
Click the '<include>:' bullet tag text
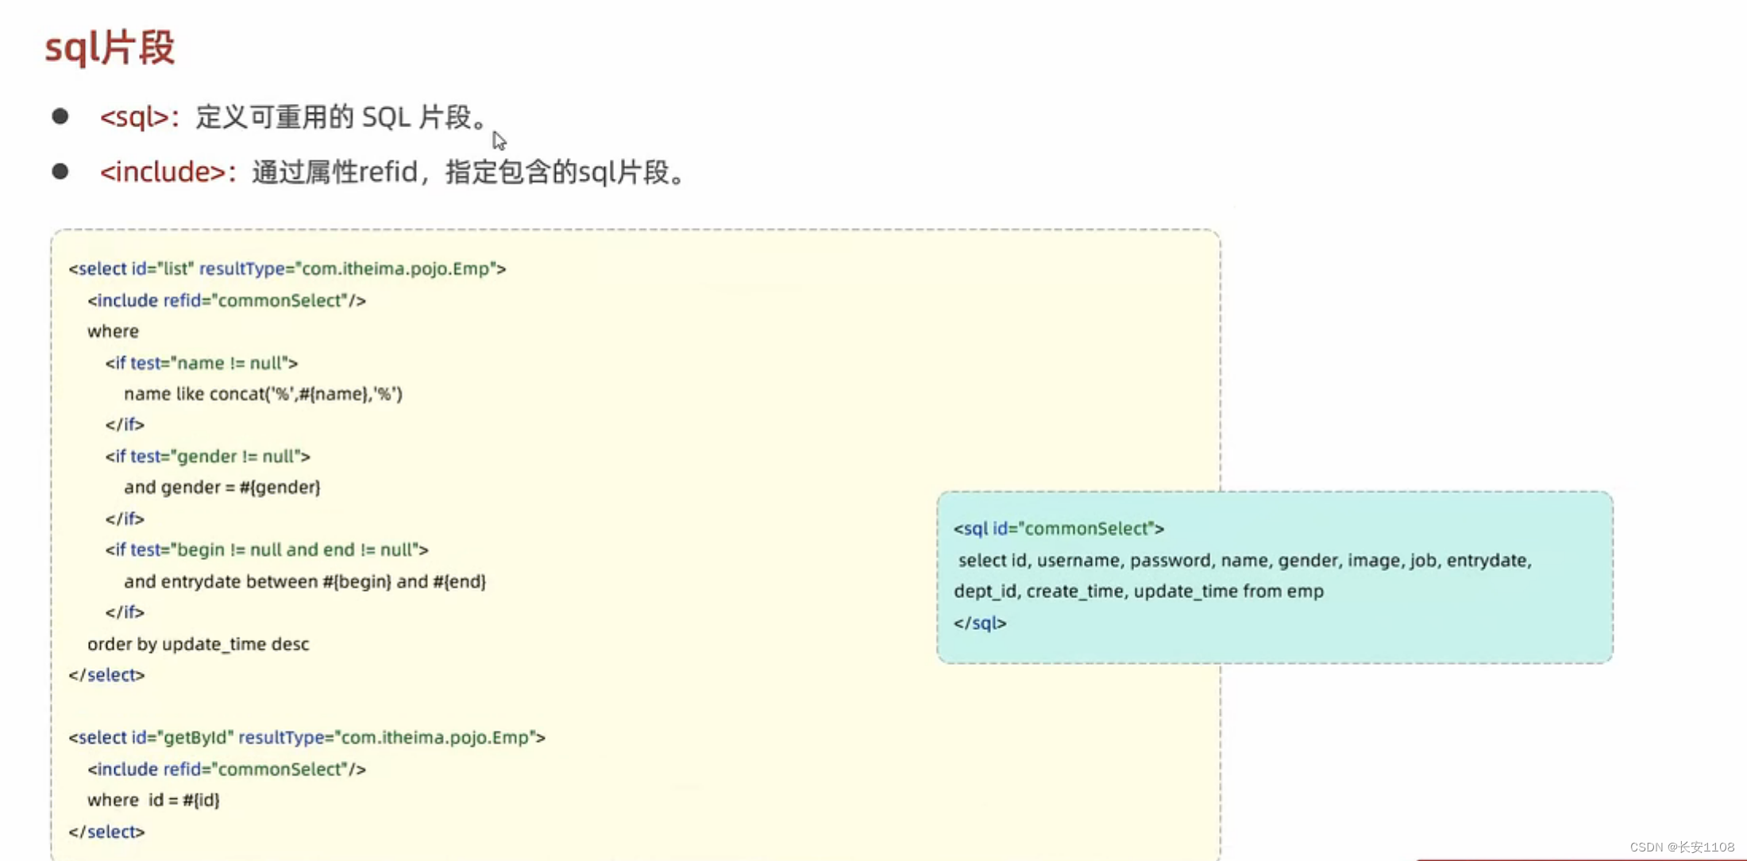pos(168,172)
